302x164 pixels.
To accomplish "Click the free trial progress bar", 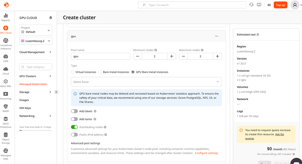I will pyautogui.click(x=36, y=130).
